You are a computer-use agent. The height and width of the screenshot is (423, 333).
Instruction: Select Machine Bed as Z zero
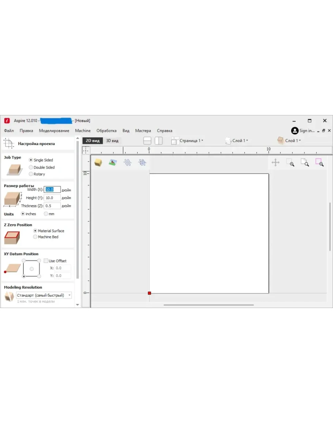click(x=35, y=237)
